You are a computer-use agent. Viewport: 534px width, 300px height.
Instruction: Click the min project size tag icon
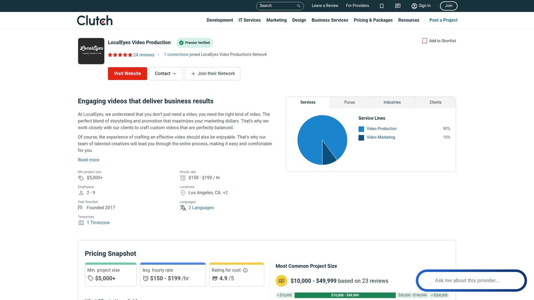[x=81, y=178]
